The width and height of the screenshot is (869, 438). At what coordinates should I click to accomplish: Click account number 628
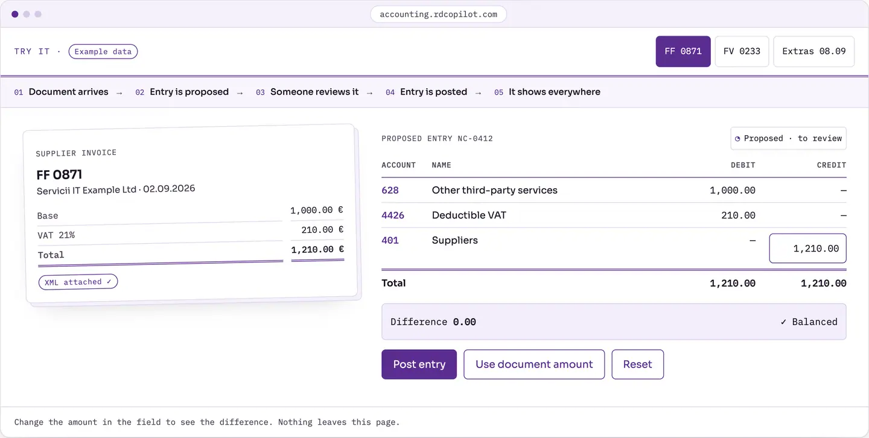[x=390, y=190]
